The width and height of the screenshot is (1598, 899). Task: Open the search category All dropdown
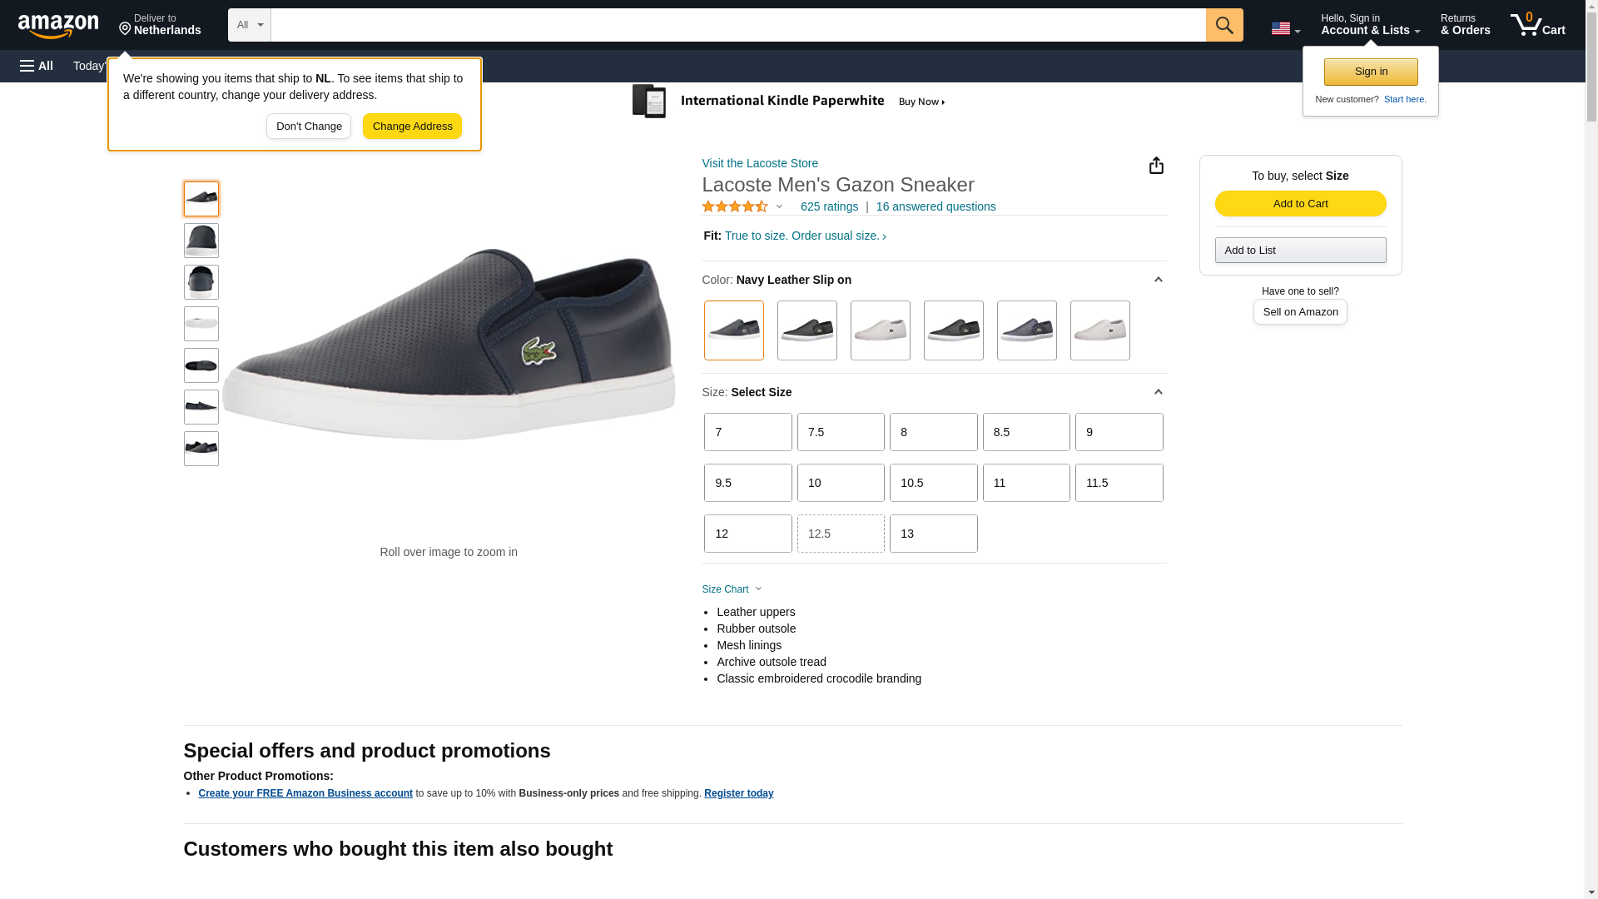tap(249, 25)
